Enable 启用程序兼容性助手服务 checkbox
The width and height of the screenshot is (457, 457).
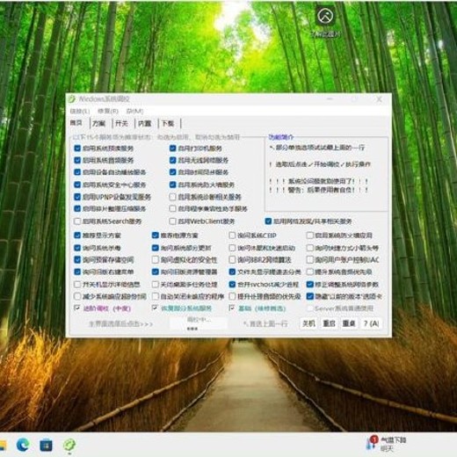[172, 208]
